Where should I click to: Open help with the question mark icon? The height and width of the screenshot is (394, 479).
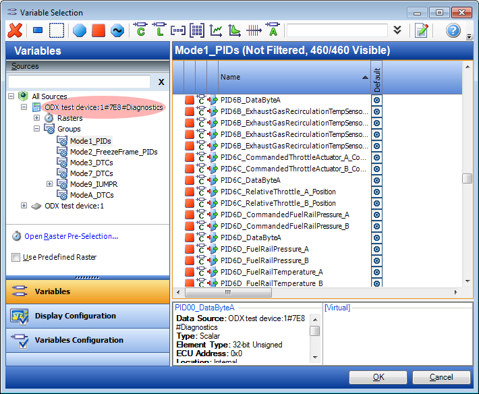point(453,30)
